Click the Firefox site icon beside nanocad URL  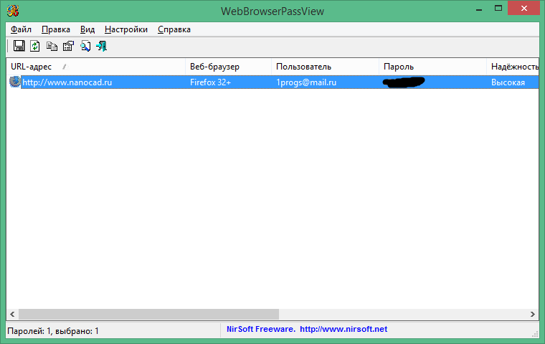click(15, 82)
